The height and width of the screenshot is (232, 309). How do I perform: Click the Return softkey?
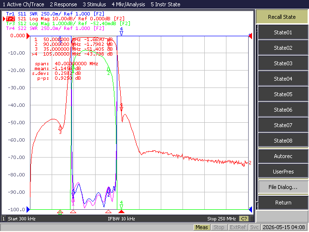(283, 203)
